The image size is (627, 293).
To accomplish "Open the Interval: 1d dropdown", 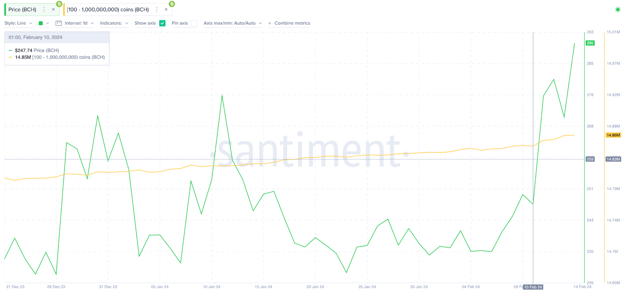I will point(79,23).
